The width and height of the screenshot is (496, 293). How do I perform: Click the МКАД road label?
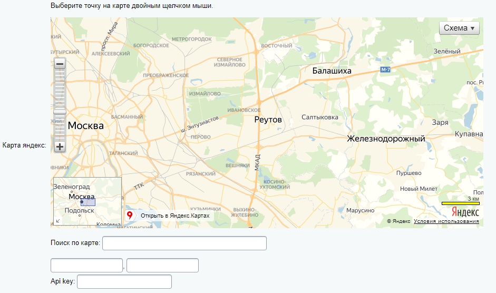coord(257,162)
